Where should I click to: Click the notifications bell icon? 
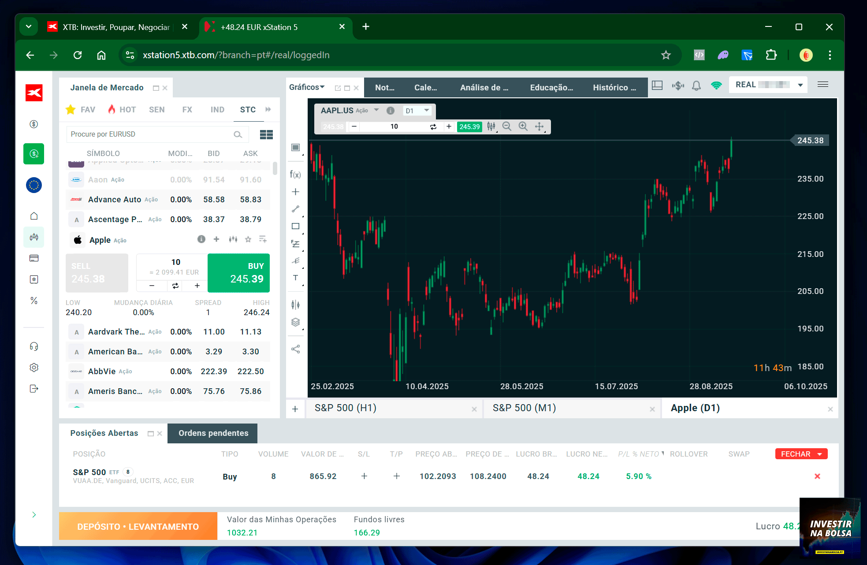[x=696, y=85]
